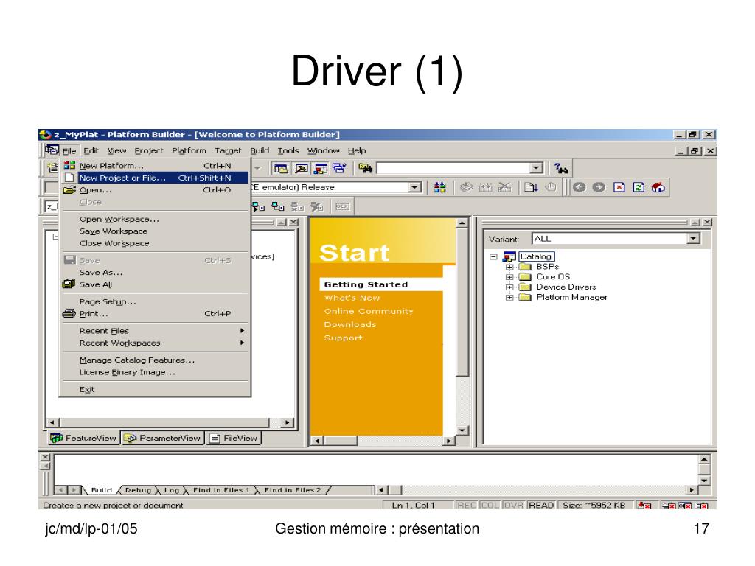Expand the Device Drivers folder node
The height and width of the screenshot is (566, 755).
click(509, 287)
